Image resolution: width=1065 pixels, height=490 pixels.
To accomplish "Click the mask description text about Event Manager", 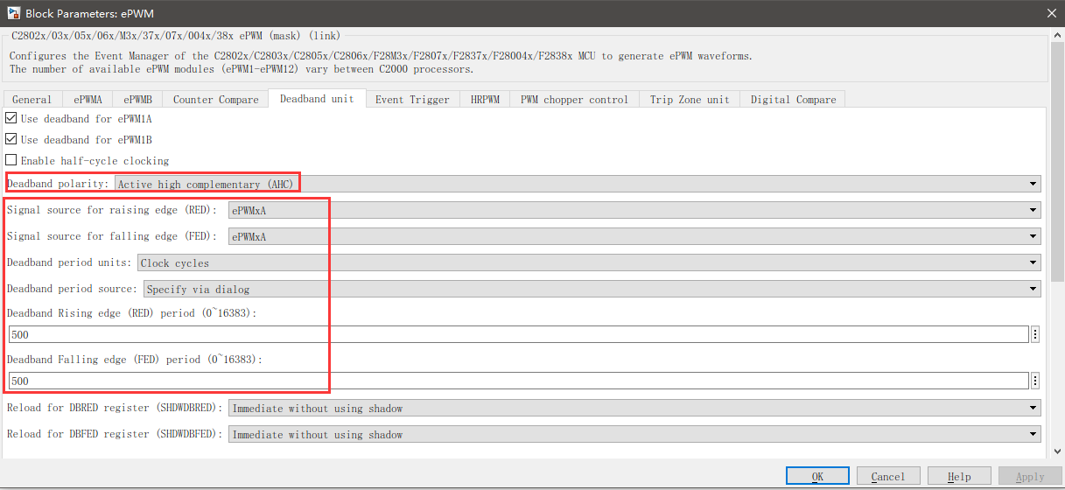I will click(380, 62).
